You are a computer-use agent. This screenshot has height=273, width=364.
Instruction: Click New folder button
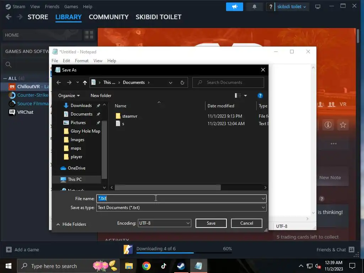pos(101,96)
